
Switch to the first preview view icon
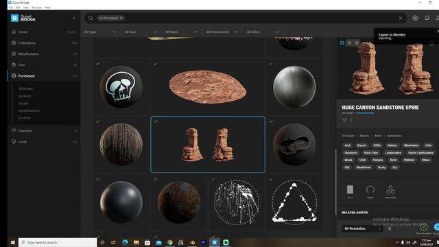click(342, 43)
